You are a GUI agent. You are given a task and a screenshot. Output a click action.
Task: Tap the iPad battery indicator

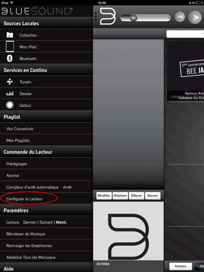click(200, 3)
